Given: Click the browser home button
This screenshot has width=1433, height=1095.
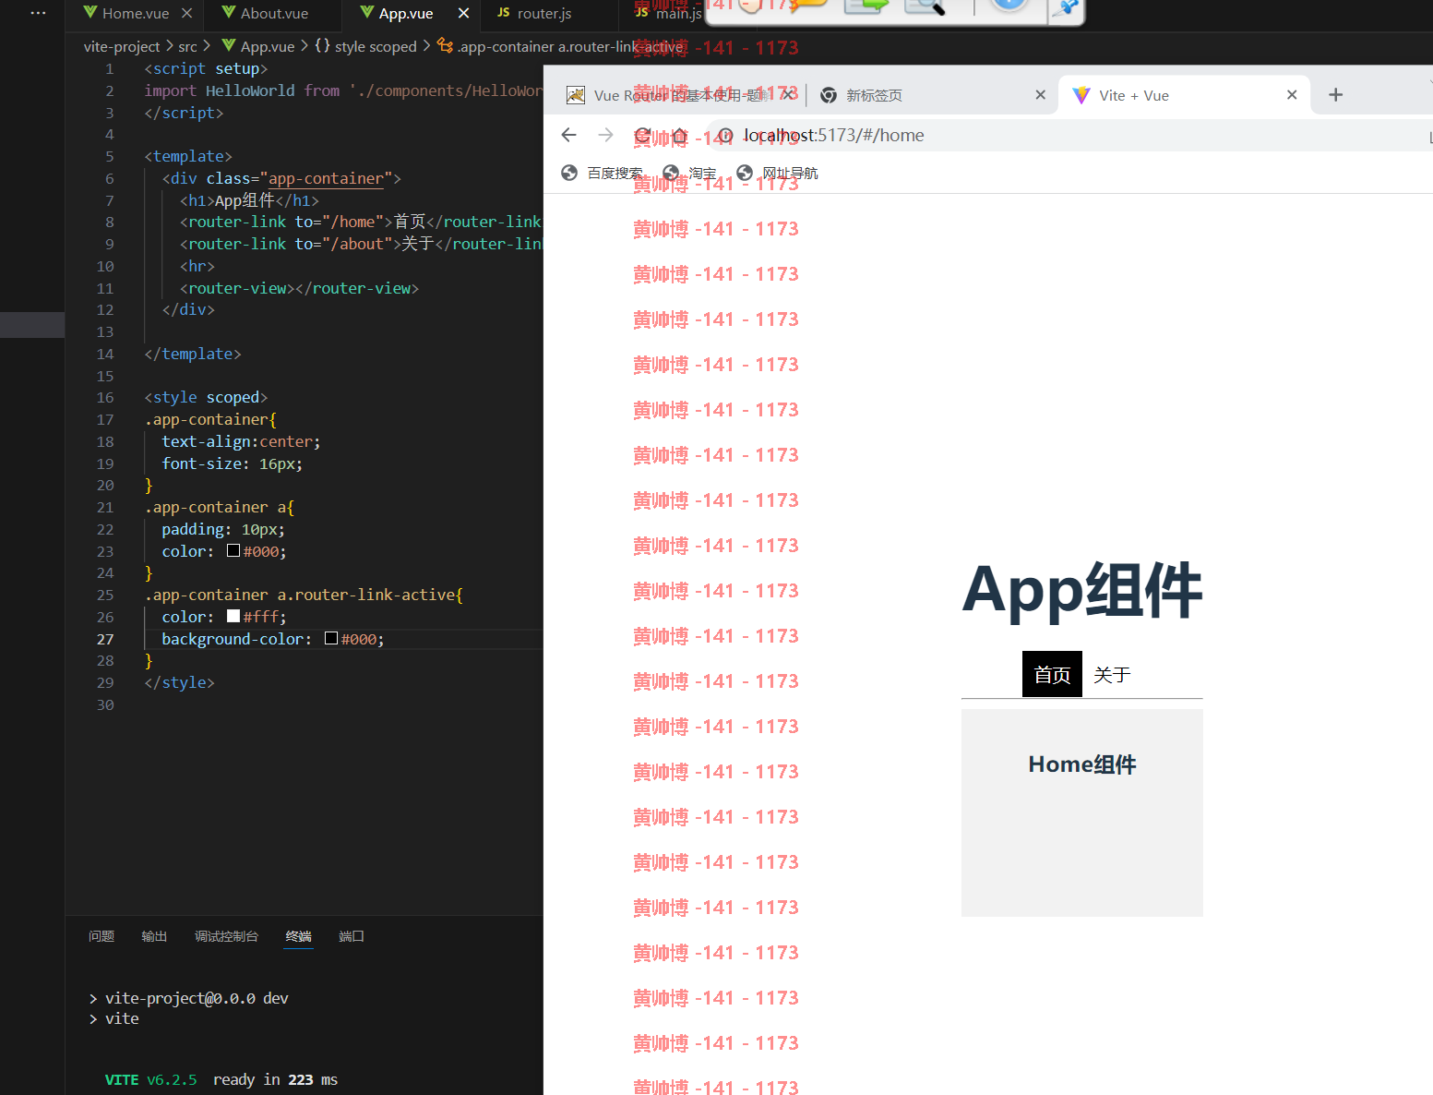Looking at the screenshot, I should pos(680,135).
